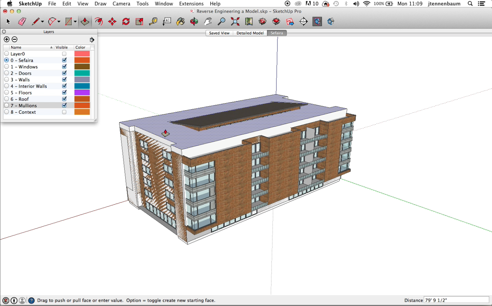This screenshot has height=306, width=492.
Task: Select the Rotate tool in toolbar
Action: coord(126,22)
